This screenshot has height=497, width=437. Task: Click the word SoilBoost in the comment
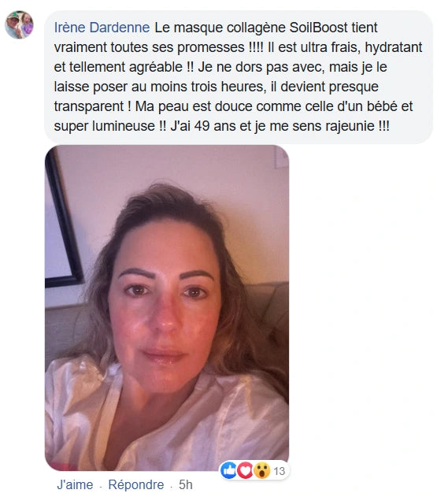[318, 28]
